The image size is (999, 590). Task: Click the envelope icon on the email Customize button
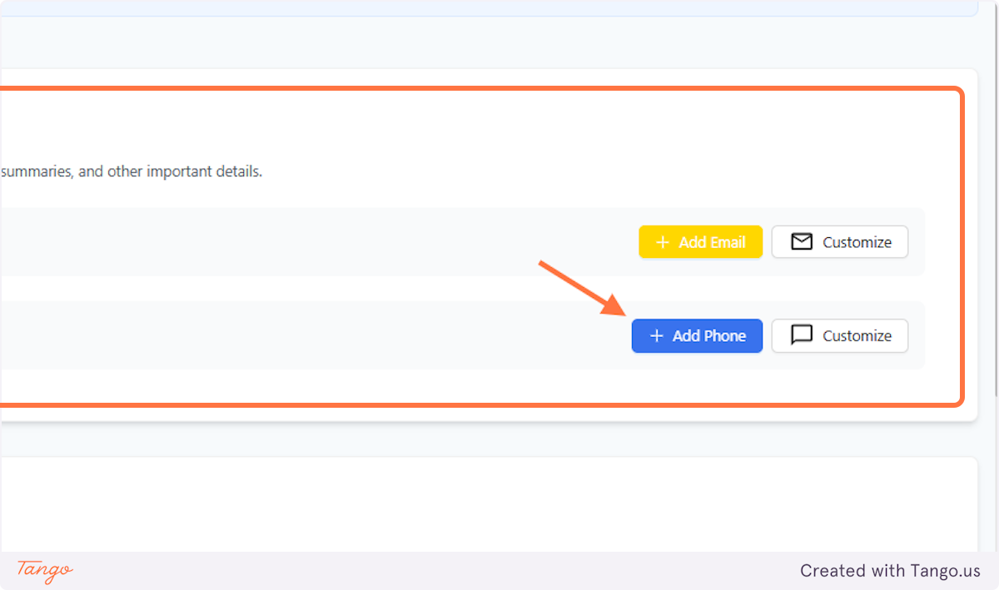(x=800, y=241)
